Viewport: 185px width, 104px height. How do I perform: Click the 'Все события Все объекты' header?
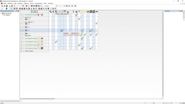point(34,12)
